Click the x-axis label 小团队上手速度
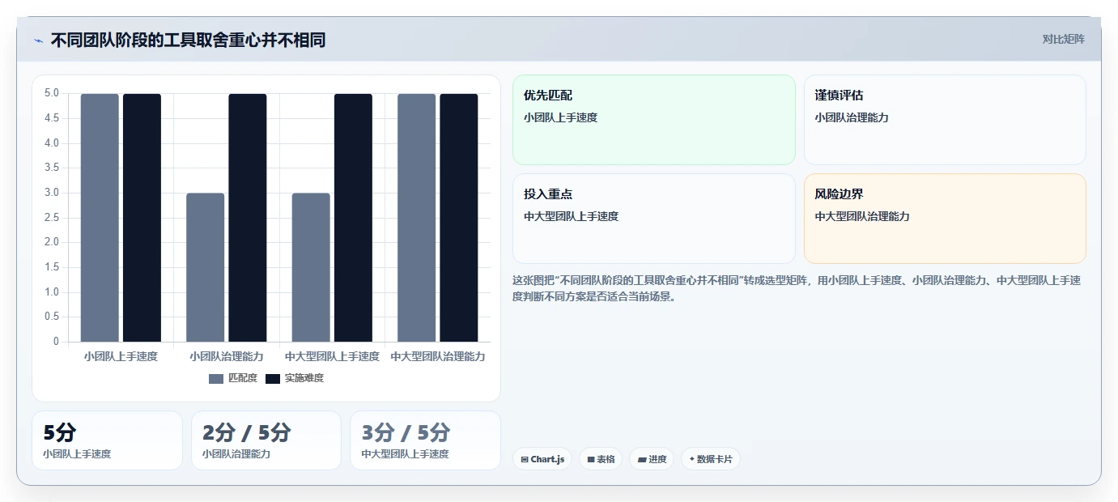The image size is (1118, 502). click(x=121, y=356)
